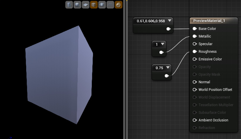Toggle the preview grid icon
Viewport: 241px width, 139px height.
point(110,5)
